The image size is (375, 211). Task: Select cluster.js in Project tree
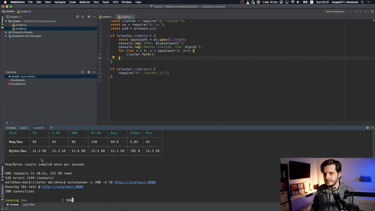(21, 25)
